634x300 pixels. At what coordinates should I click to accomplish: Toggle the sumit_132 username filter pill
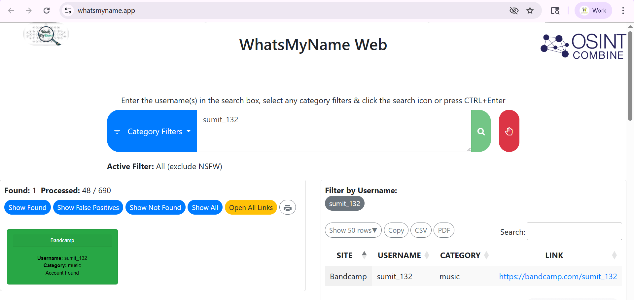[345, 203]
